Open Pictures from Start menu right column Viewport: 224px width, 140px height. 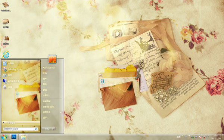point(45,79)
